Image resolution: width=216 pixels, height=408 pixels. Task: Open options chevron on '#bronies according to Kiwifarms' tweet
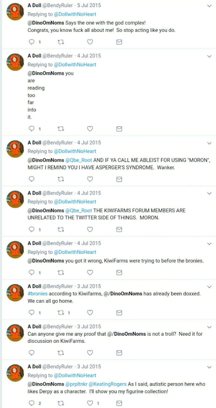pyautogui.click(x=209, y=287)
